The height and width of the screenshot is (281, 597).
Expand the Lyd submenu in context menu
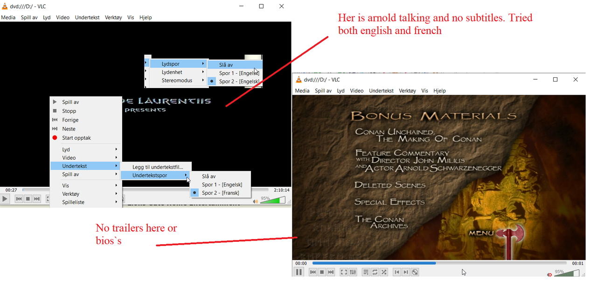pyautogui.click(x=85, y=150)
